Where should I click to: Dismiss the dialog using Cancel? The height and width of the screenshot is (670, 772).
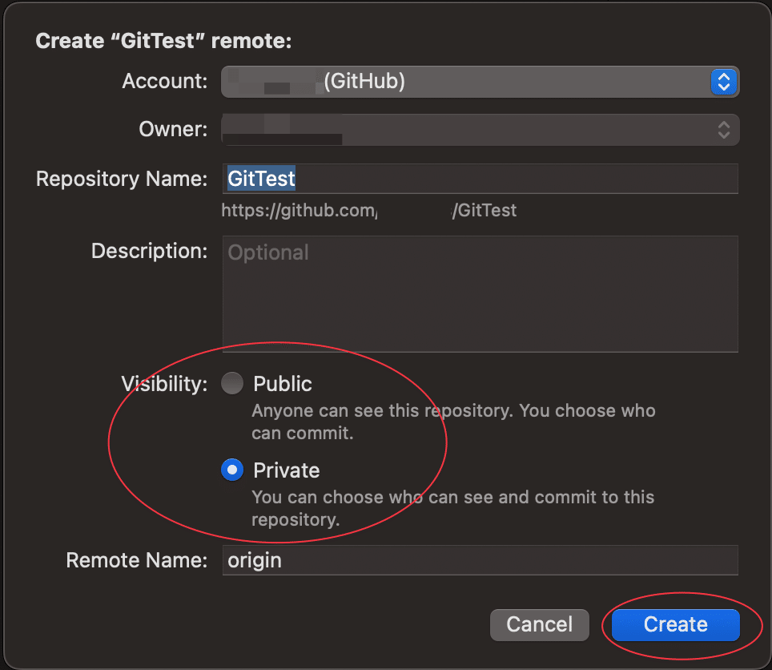(539, 624)
